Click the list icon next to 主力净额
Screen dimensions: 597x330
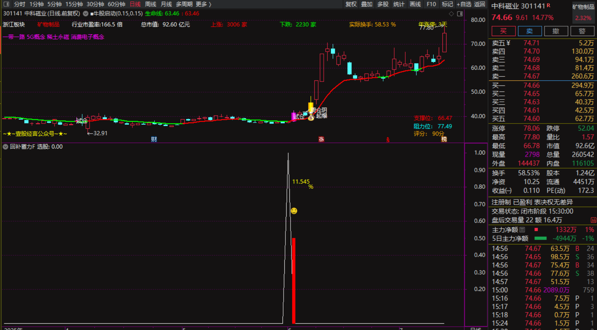pyautogui.click(x=522, y=230)
